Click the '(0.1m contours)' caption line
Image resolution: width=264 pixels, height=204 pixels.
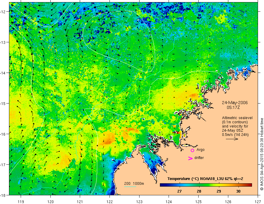pos(235,122)
